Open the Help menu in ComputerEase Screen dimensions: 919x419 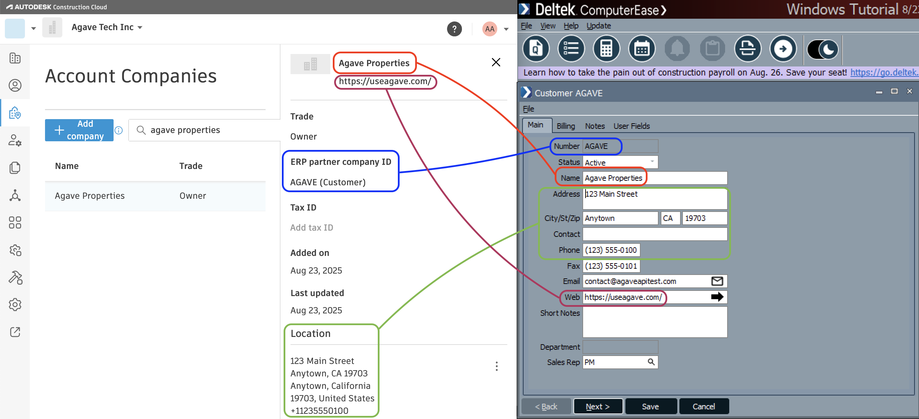pyautogui.click(x=571, y=26)
